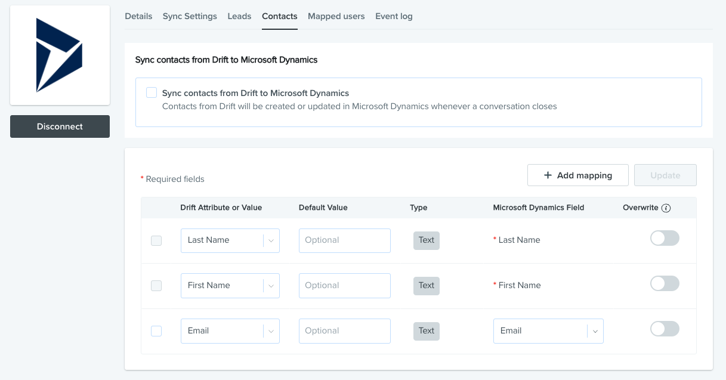Click the Microsoft Dynamics logo tile
The image size is (726, 380).
click(x=60, y=55)
